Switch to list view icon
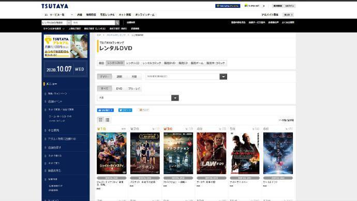The width and height of the screenshot is (357, 201). pos(108,120)
